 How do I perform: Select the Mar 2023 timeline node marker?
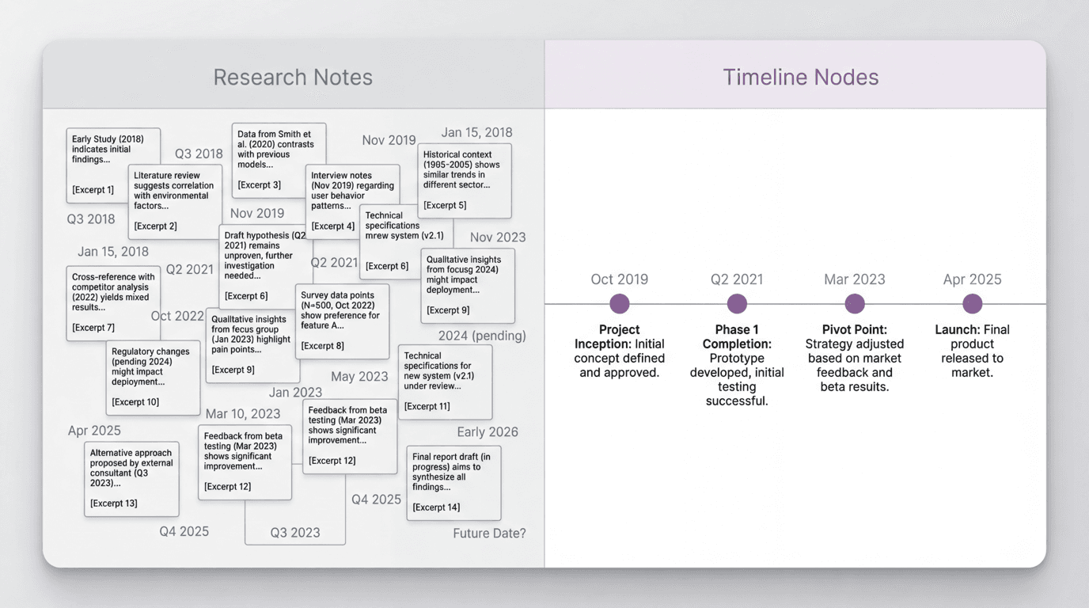click(854, 303)
